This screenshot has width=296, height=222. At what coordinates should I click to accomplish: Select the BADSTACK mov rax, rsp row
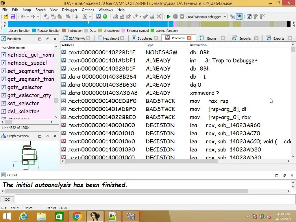175,101
